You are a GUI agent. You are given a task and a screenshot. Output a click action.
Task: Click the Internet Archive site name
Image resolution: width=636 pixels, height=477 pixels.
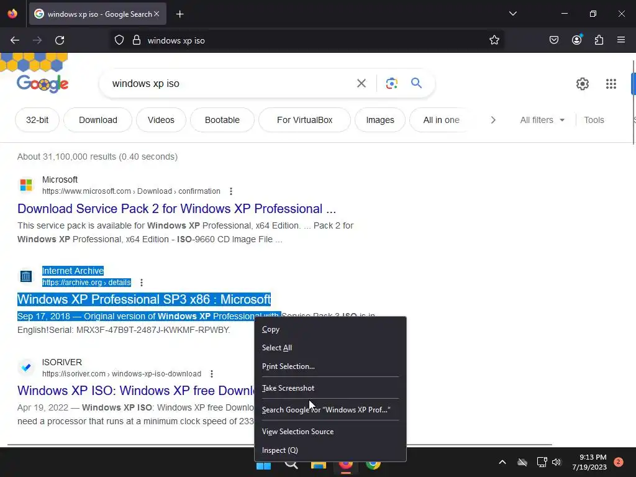73,271
